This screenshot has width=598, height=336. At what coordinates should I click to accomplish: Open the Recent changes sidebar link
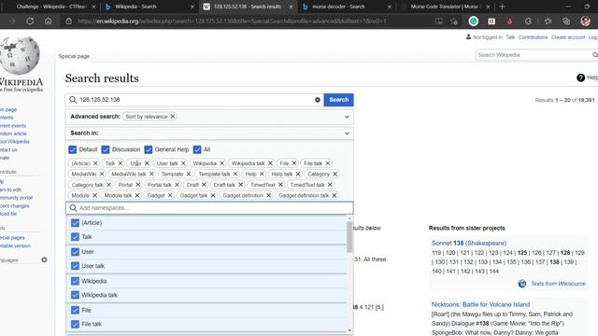pyautogui.click(x=15, y=205)
